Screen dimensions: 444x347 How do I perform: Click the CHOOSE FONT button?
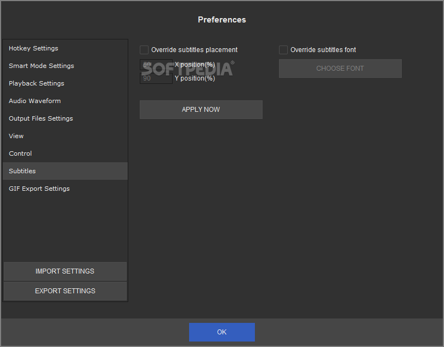[340, 69]
